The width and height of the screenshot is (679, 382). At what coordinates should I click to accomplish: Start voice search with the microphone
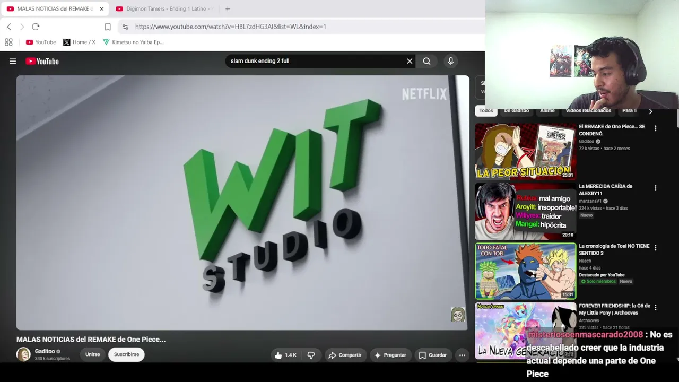pyautogui.click(x=451, y=61)
